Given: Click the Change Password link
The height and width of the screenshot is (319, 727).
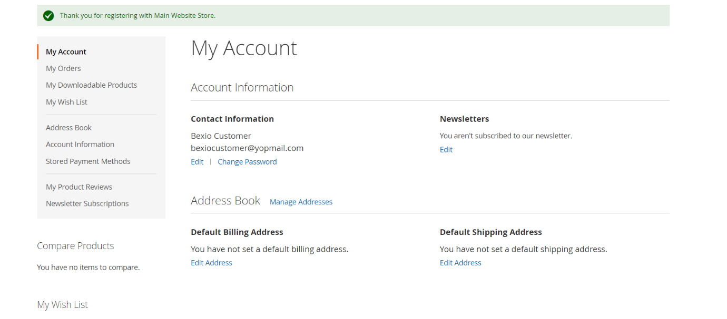Looking at the screenshot, I should point(247,162).
